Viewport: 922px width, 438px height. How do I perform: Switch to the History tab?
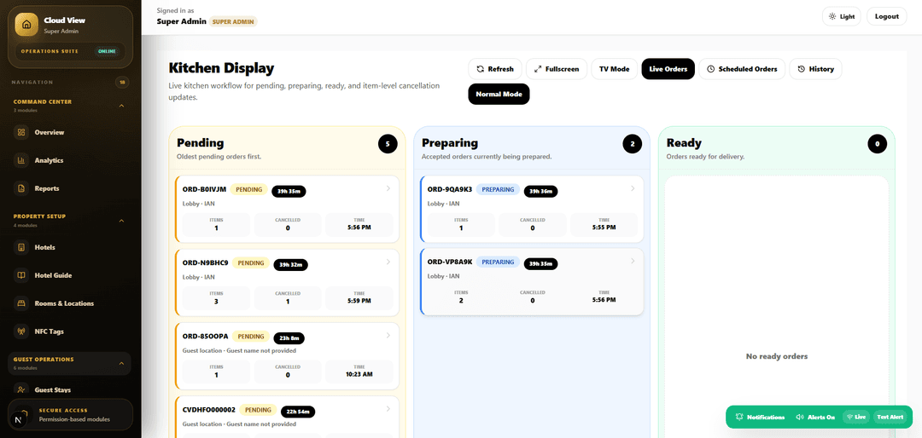click(x=815, y=69)
